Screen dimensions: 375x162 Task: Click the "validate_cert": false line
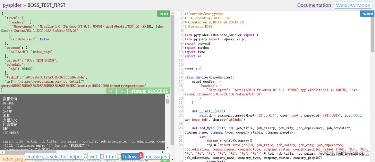(29, 39)
